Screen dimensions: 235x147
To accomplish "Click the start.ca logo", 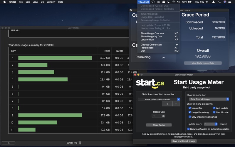I will coord(150,84).
